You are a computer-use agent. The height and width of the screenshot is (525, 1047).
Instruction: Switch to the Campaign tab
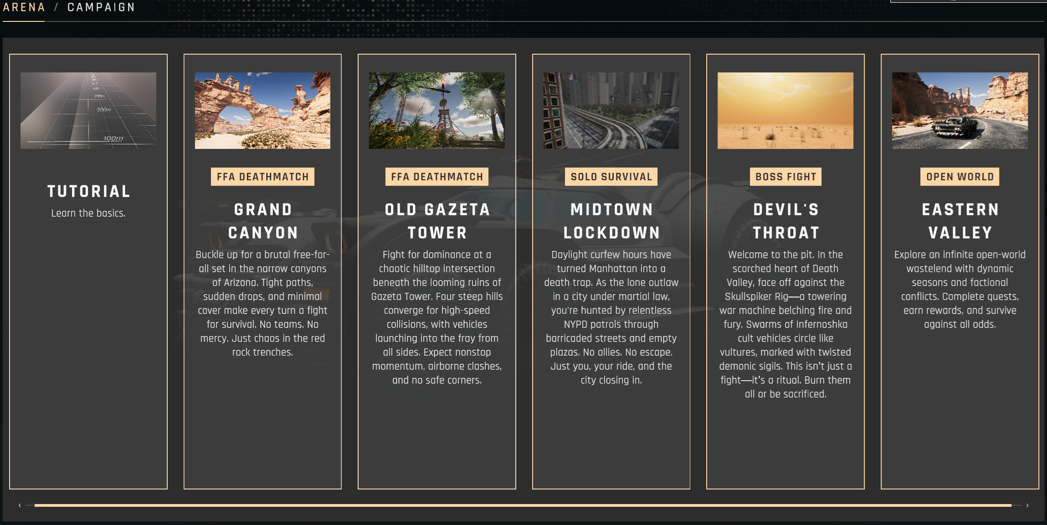pyautogui.click(x=101, y=8)
